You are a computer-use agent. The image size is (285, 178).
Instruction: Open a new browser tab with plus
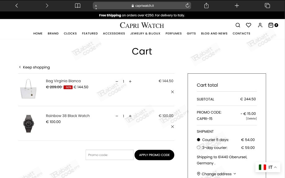point(237,6)
